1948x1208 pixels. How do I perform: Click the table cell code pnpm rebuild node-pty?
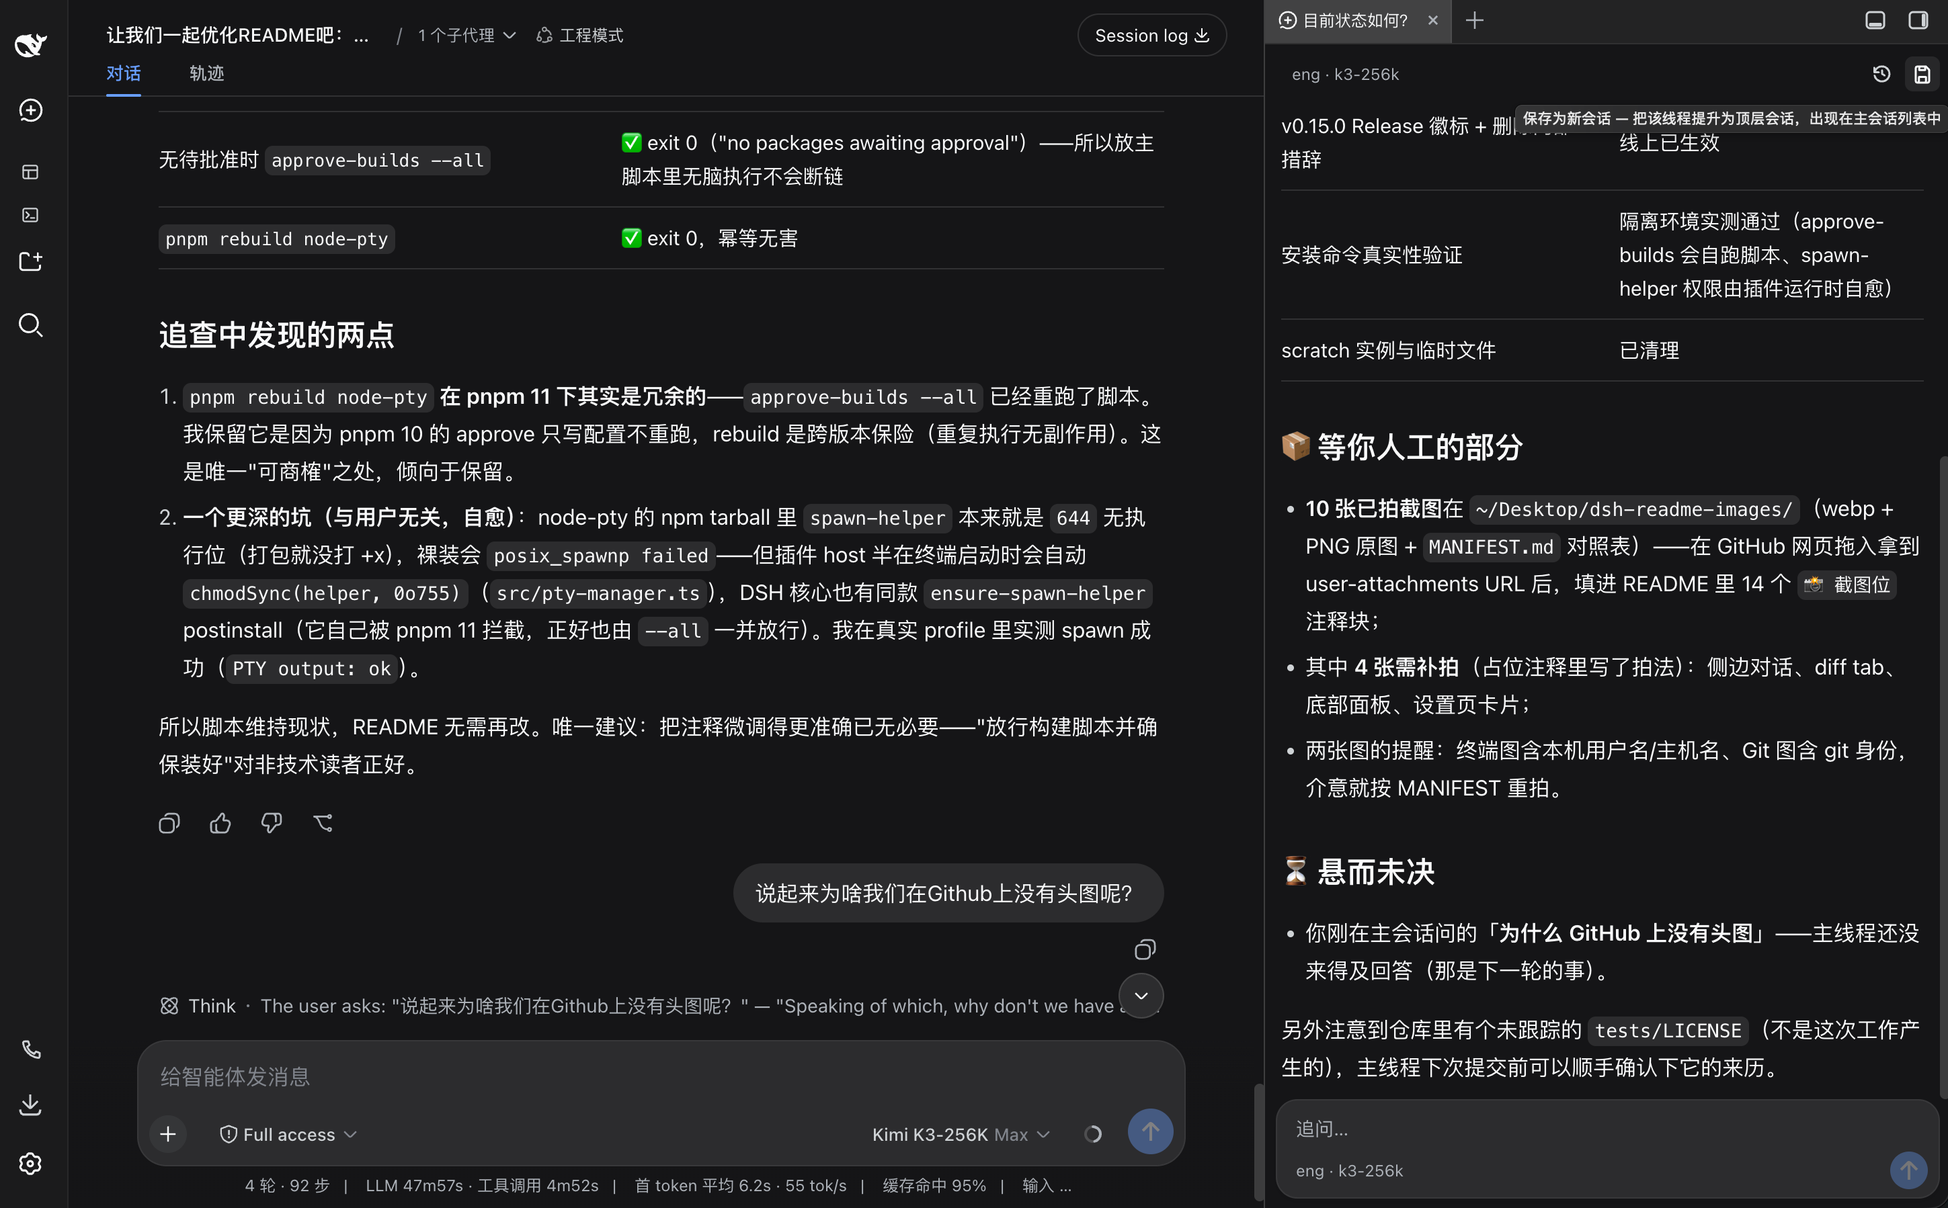pyautogui.click(x=276, y=239)
